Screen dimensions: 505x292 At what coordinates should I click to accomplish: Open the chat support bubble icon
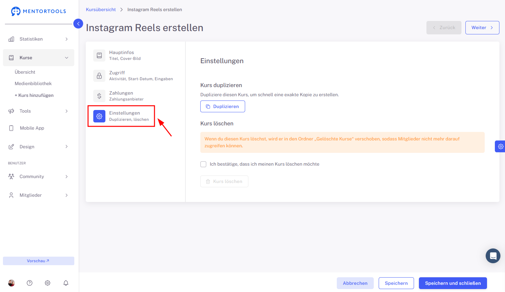coord(493,256)
